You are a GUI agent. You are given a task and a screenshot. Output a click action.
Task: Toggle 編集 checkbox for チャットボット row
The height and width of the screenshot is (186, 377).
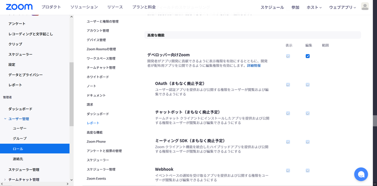click(308, 113)
